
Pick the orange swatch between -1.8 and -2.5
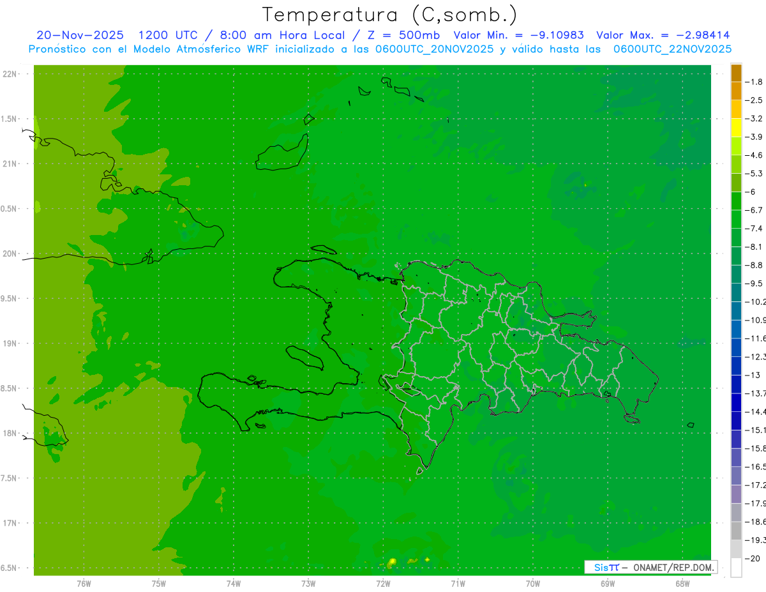click(736, 91)
